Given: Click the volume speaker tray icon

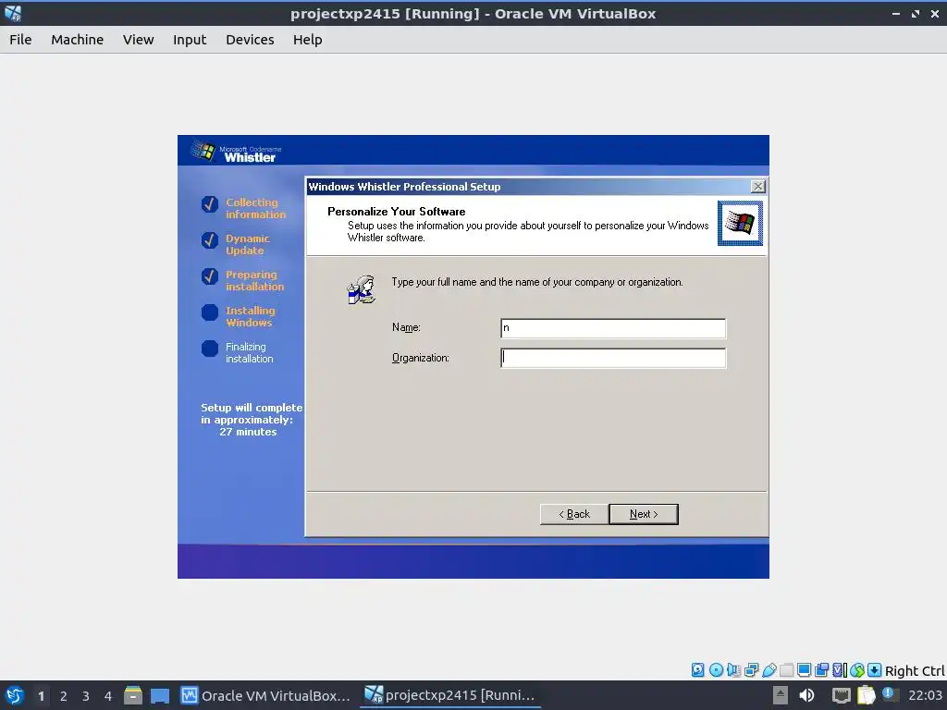Looking at the screenshot, I should [x=806, y=695].
